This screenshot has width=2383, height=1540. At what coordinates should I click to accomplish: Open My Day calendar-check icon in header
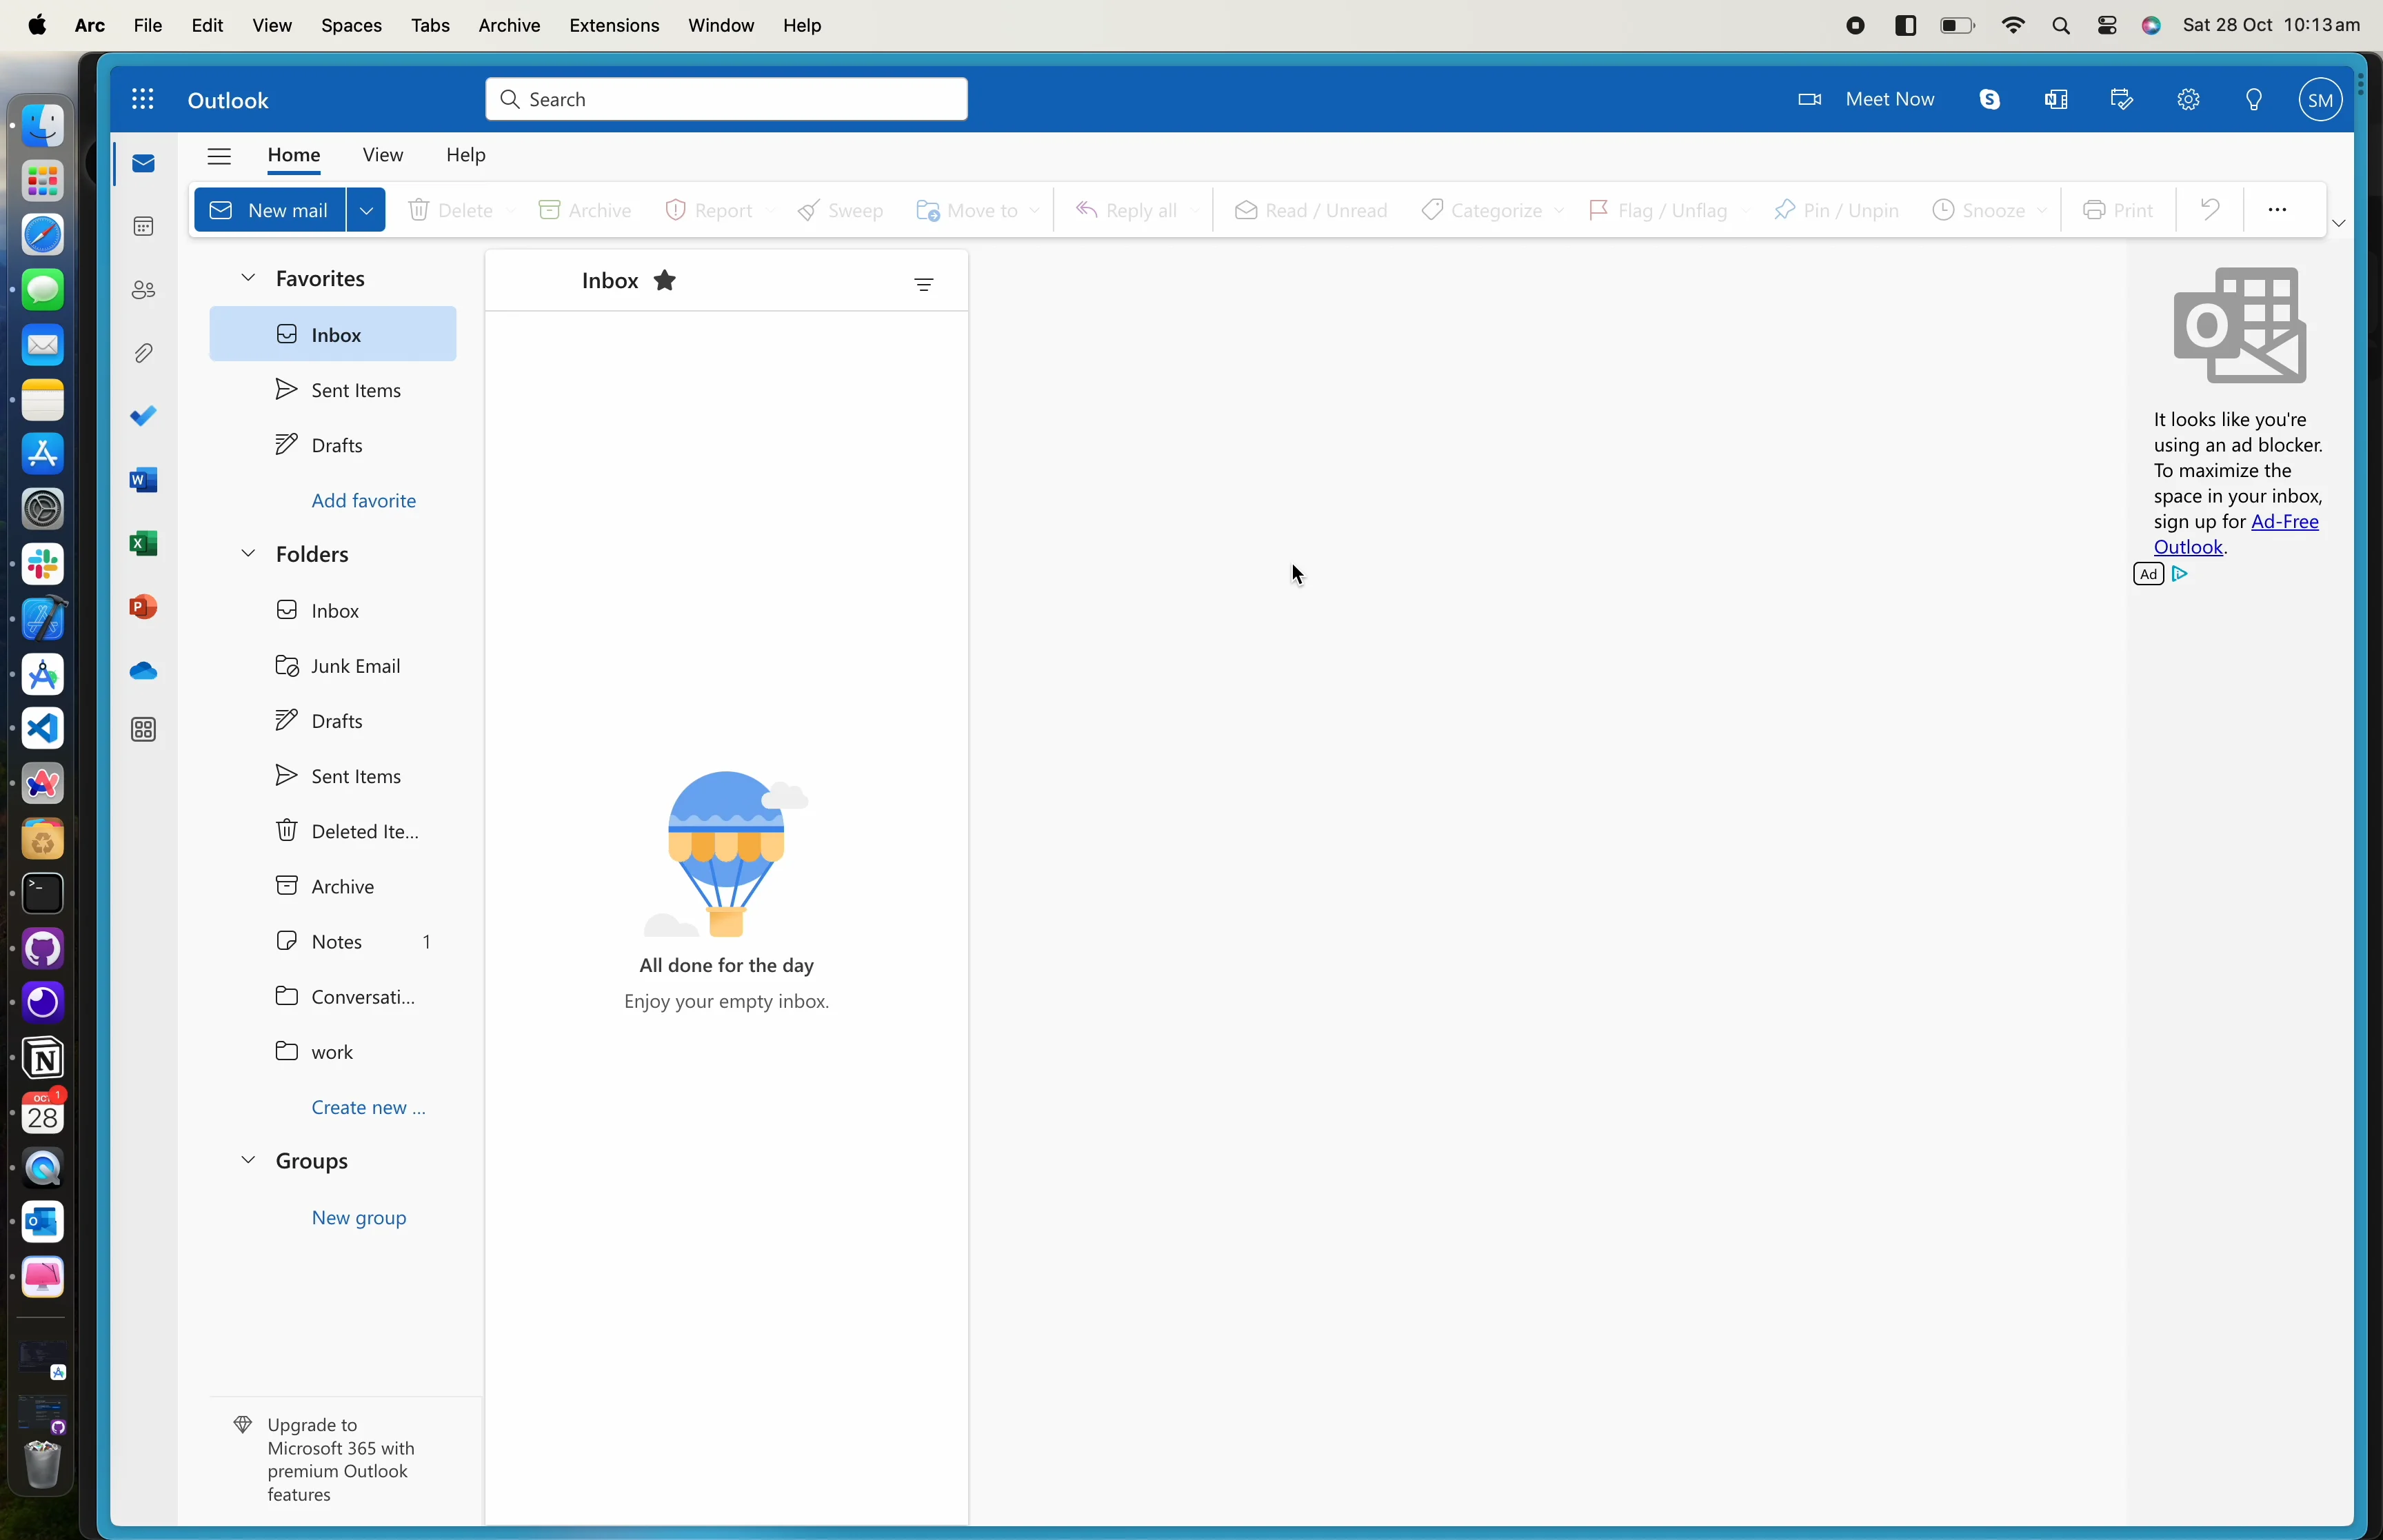tap(2122, 99)
